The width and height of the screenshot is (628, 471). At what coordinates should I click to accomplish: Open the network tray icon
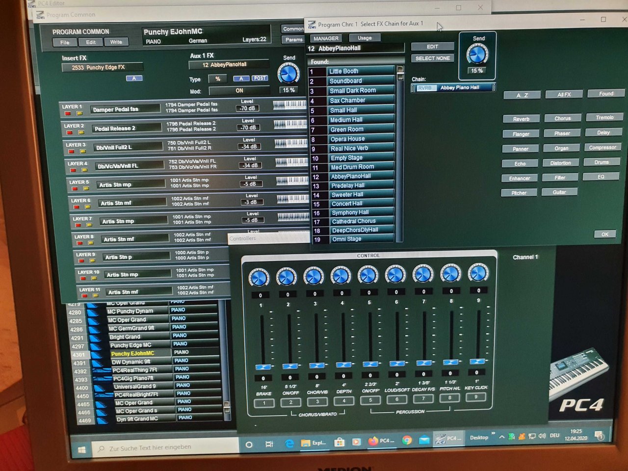(531, 436)
